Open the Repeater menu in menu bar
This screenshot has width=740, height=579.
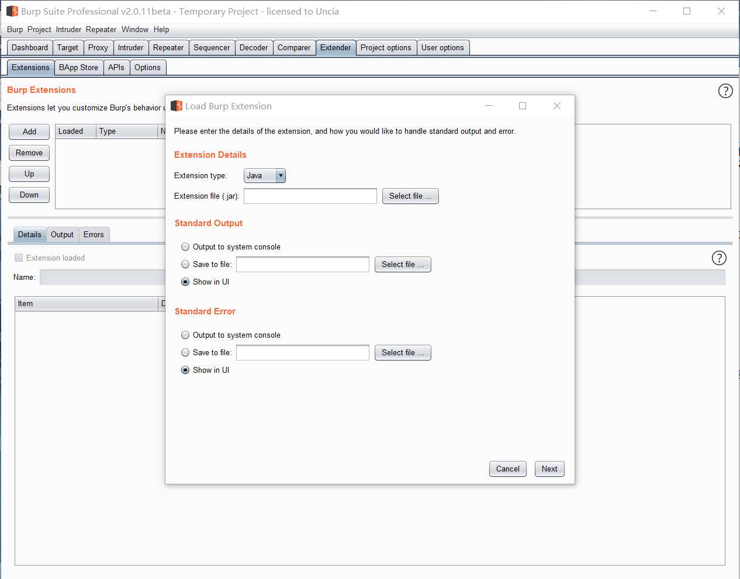tap(101, 29)
